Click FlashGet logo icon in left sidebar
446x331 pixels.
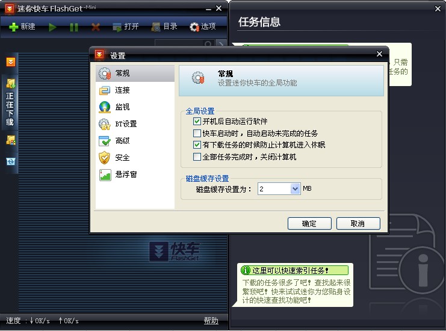(11, 62)
